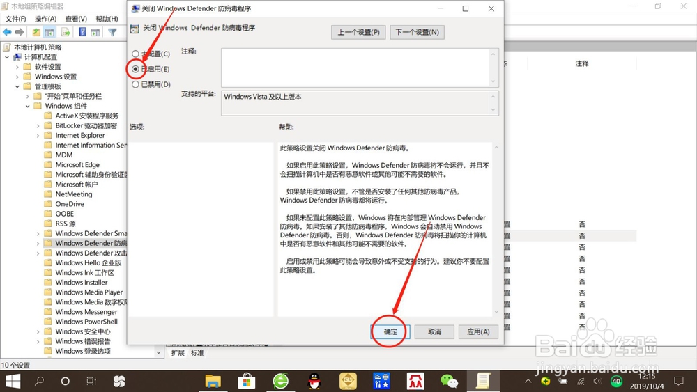Open the red gate-shaped app on taskbar

click(x=415, y=381)
